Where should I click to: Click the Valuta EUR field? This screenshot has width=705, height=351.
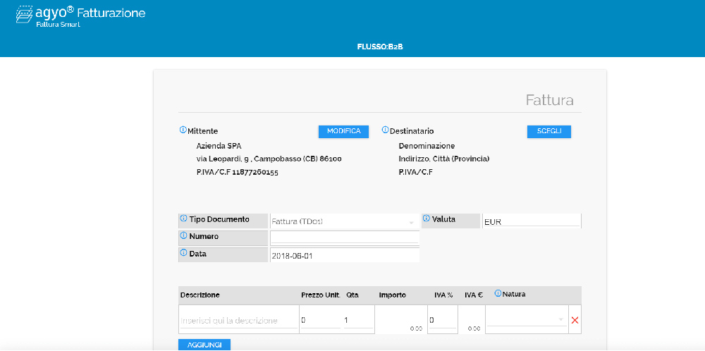point(531,221)
